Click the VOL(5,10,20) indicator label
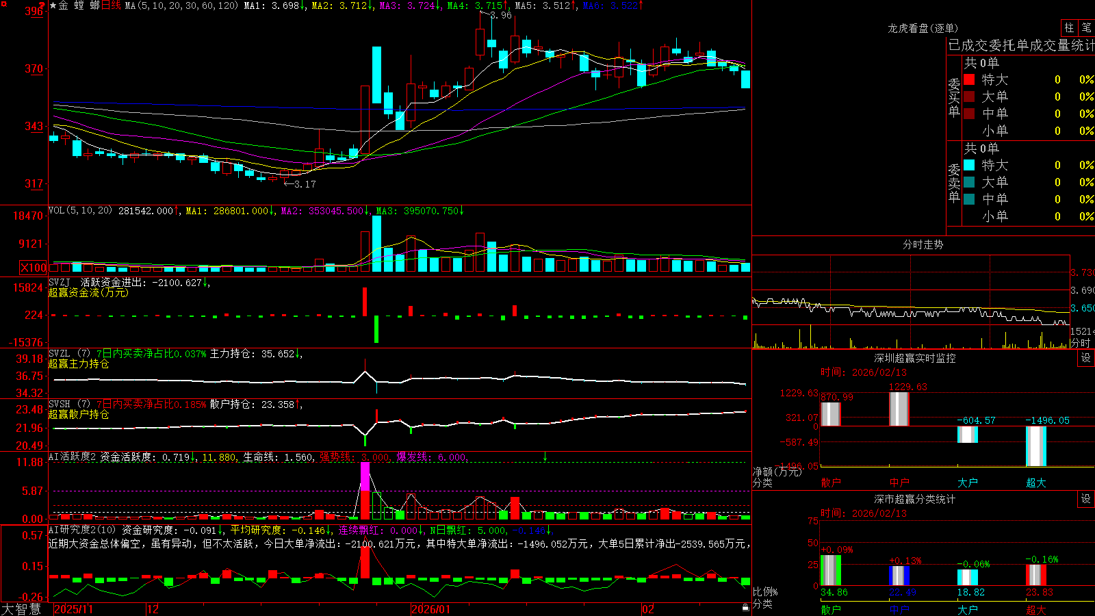1095x616 pixels. click(x=81, y=211)
